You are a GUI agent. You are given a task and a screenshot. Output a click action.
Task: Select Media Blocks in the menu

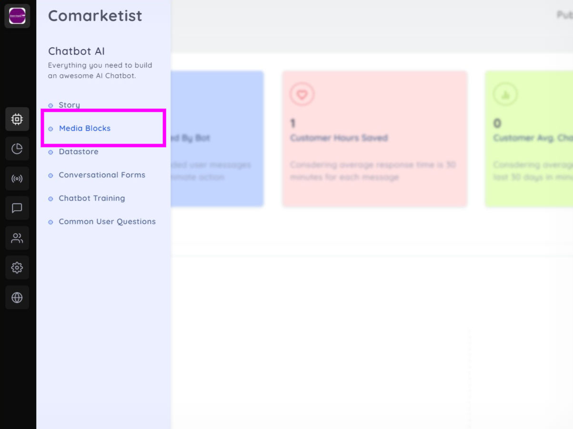tap(85, 128)
